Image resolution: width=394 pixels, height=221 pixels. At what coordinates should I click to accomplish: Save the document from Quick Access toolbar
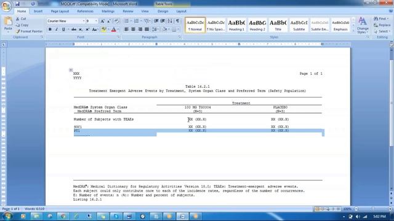click(x=17, y=4)
